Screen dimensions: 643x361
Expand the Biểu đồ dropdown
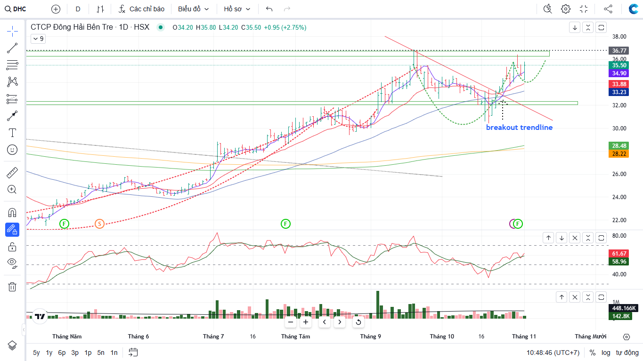(x=193, y=9)
